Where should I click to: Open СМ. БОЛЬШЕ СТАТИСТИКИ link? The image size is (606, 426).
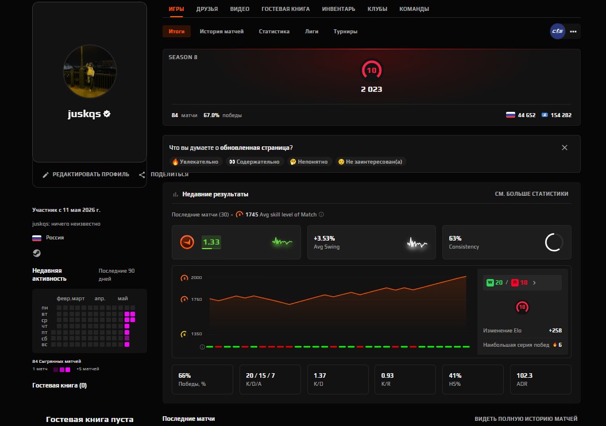coord(531,194)
